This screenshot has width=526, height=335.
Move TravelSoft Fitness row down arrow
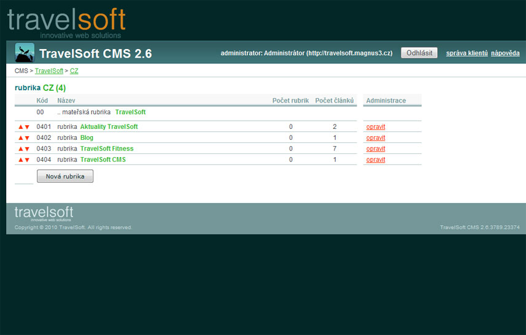coord(27,149)
